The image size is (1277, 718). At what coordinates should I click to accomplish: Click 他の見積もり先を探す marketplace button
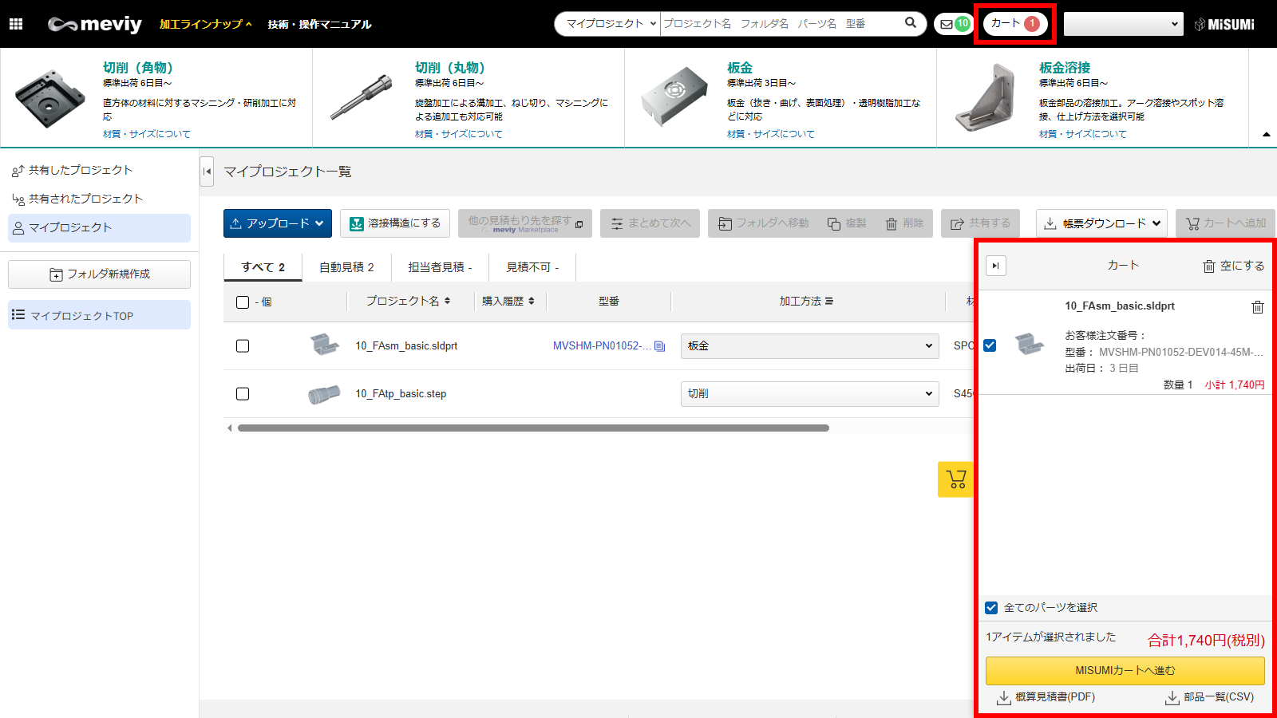click(x=525, y=223)
